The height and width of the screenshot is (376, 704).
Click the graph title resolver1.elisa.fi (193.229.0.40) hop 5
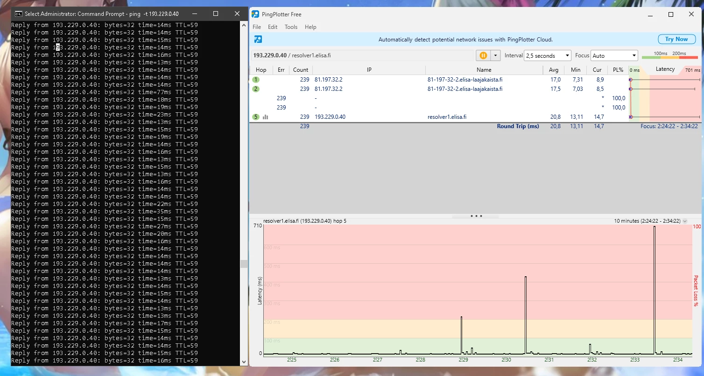(x=305, y=221)
